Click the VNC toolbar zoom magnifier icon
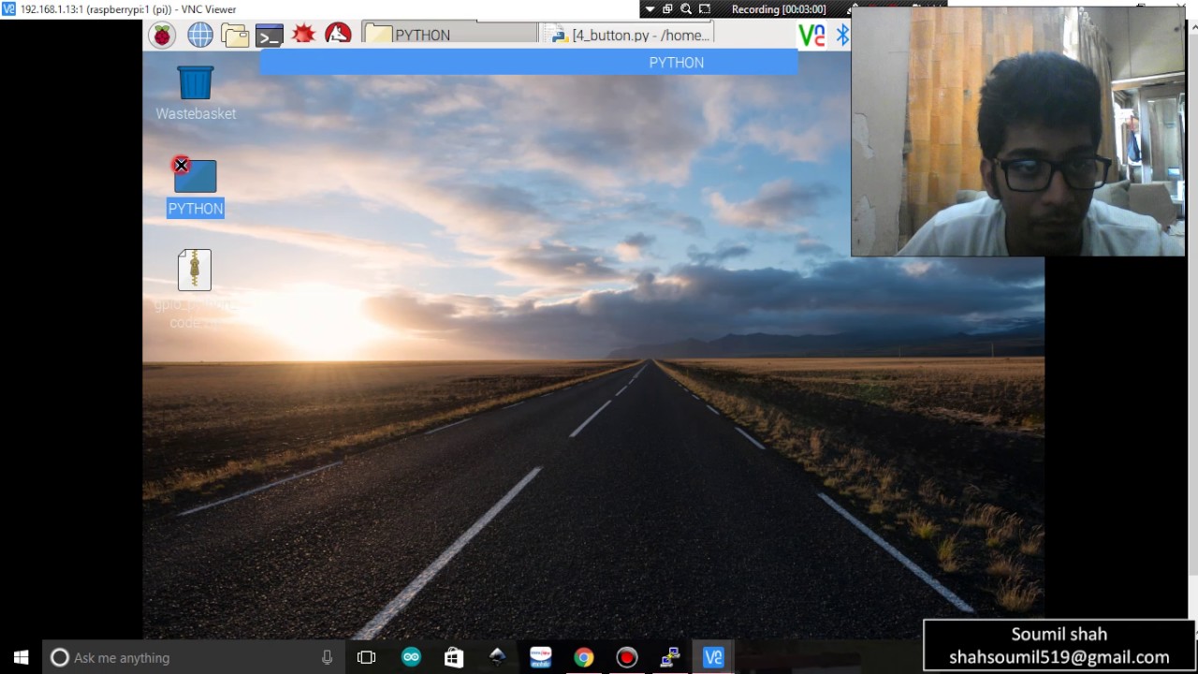1198x674 pixels. [x=686, y=9]
